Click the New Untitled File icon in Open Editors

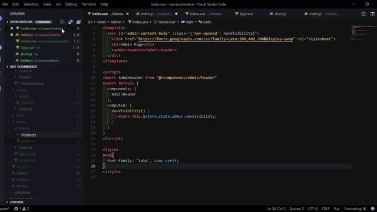pos(62,22)
